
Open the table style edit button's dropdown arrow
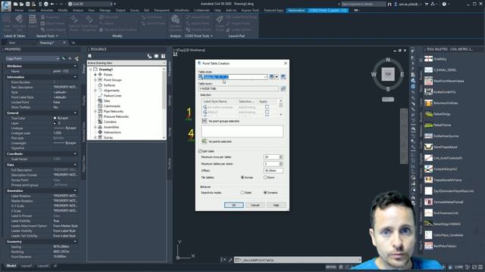[277, 77]
